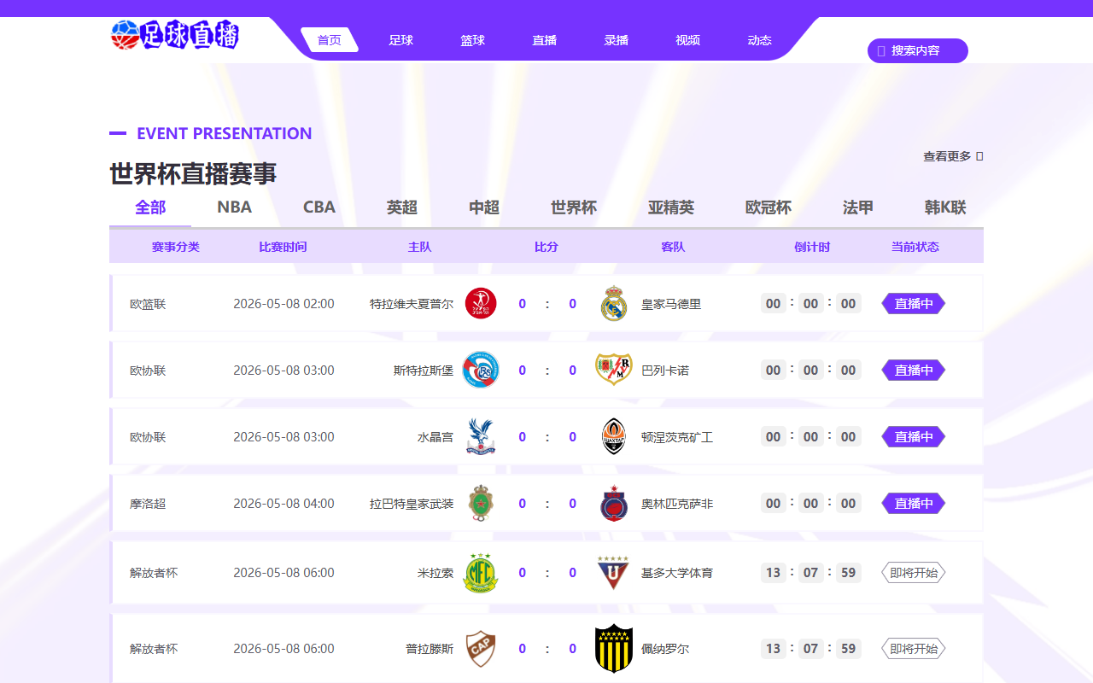Open the 篮球 navigation item
This screenshot has width=1093, height=683.
tap(473, 40)
